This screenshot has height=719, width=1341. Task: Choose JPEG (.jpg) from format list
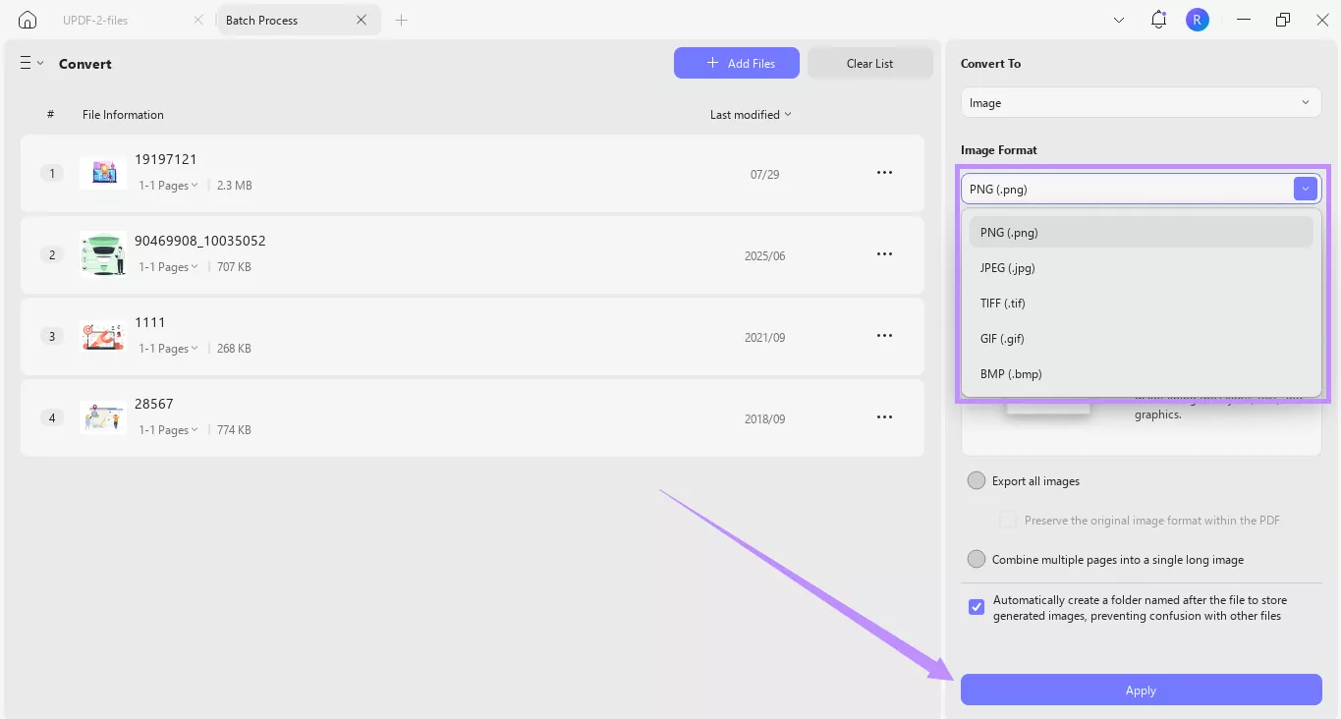point(1008,268)
